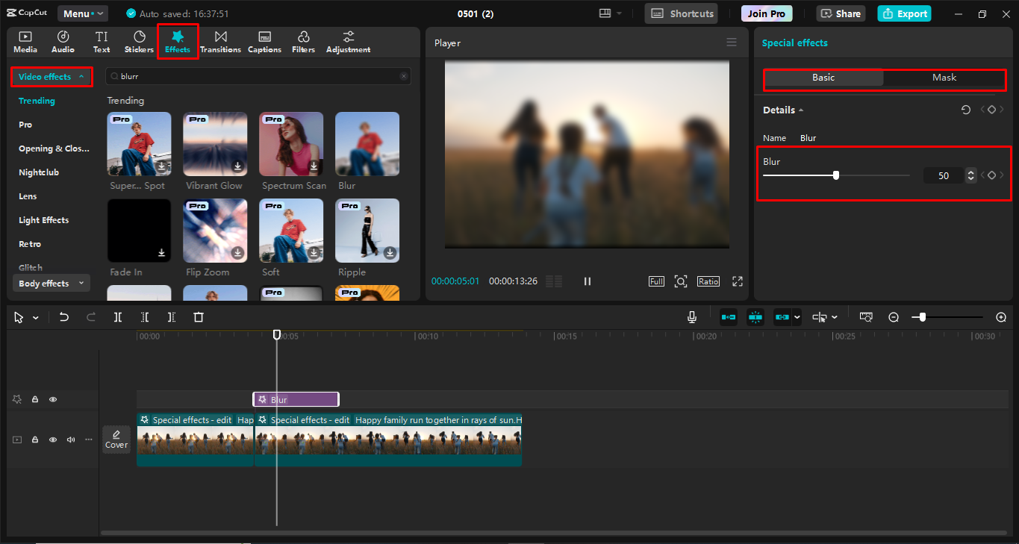
Task: Export the project
Action: tap(903, 13)
